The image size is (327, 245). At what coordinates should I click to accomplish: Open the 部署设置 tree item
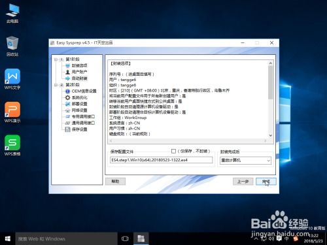point(77,104)
